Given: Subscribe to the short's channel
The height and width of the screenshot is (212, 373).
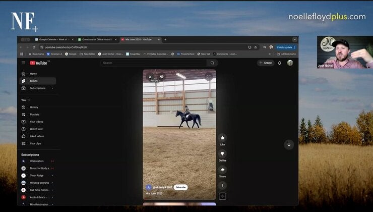Looking at the screenshot, I should click(180, 187).
